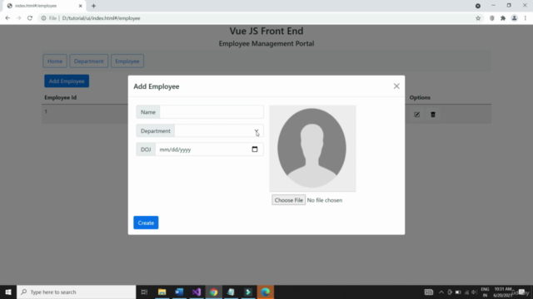Show hidden system tray icons

coord(441,292)
